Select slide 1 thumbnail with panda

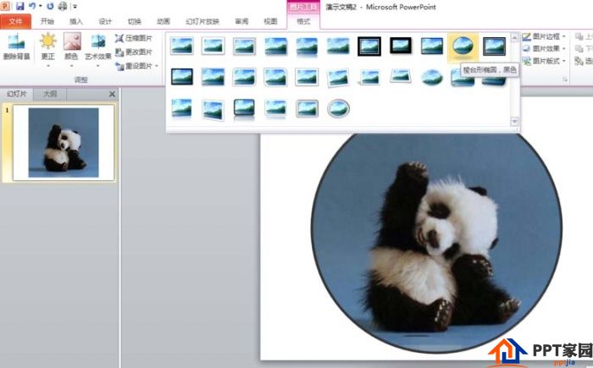tap(64, 142)
